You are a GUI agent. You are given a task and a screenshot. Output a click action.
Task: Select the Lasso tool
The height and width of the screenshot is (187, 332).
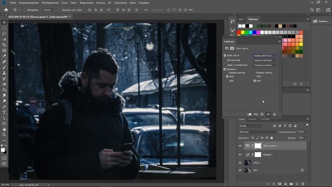(x=4, y=33)
